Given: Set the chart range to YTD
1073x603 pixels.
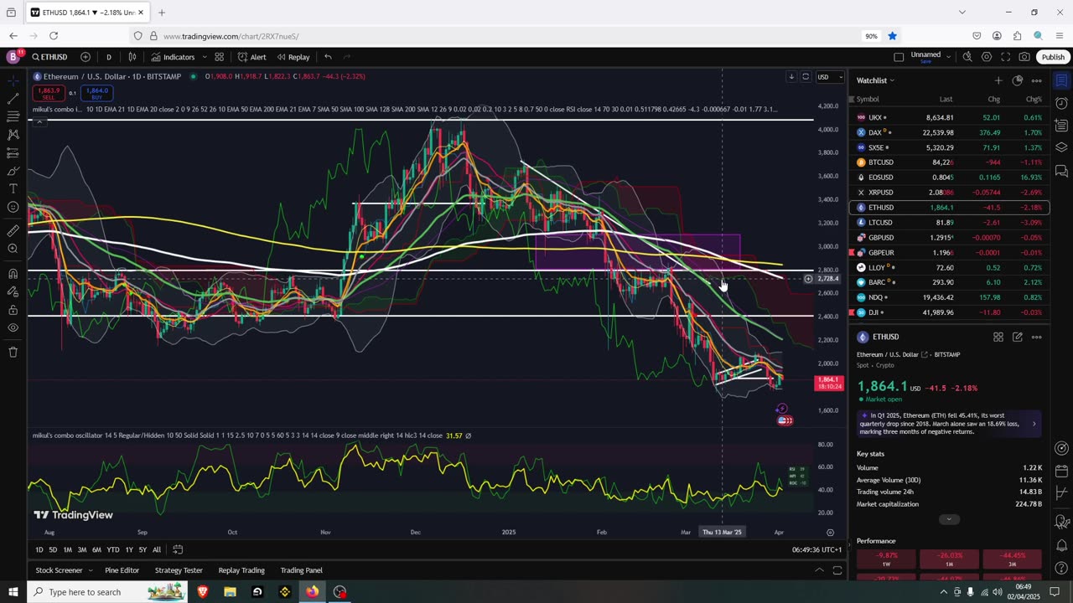Looking at the screenshot, I should (112, 549).
